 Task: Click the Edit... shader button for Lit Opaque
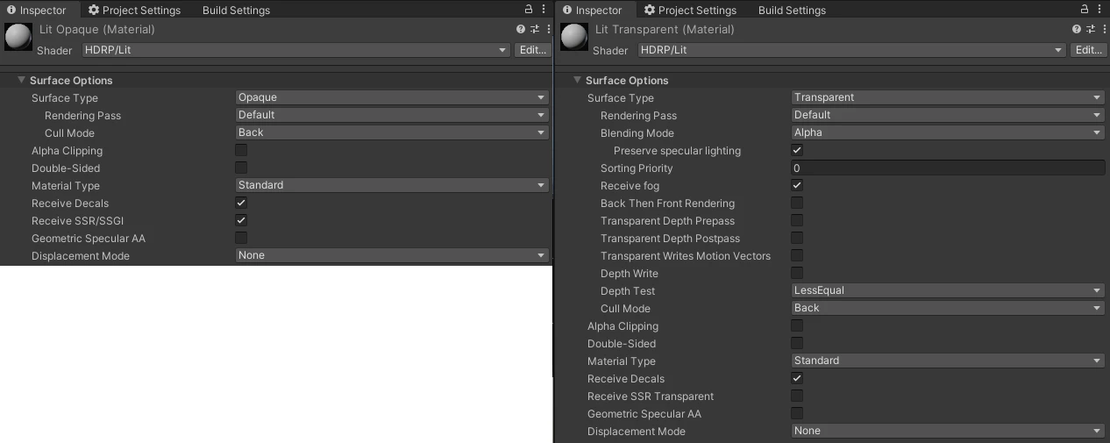click(533, 50)
